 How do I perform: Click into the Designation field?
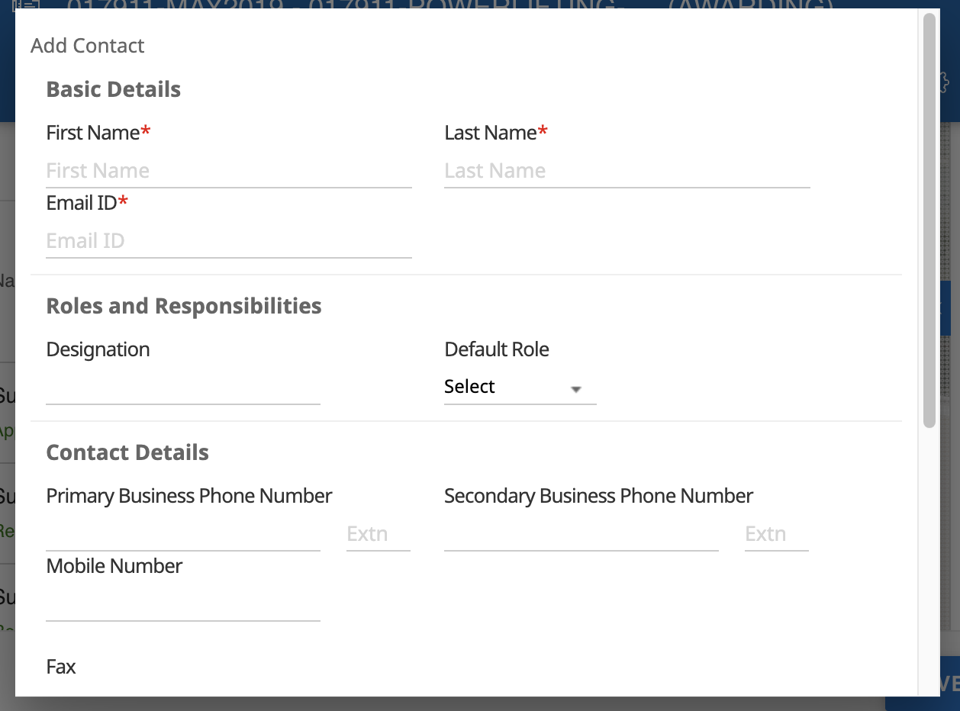coord(182,388)
